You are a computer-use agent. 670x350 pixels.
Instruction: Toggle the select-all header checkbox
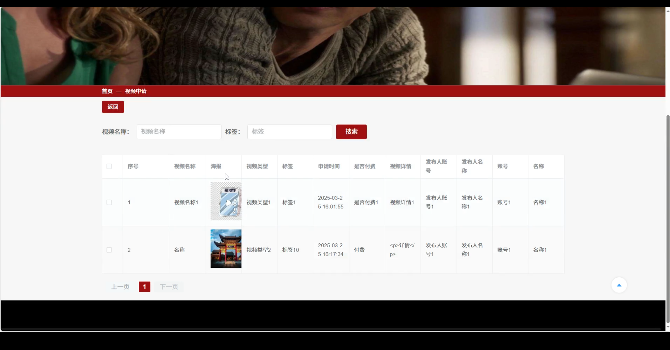[x=109, y=166]
